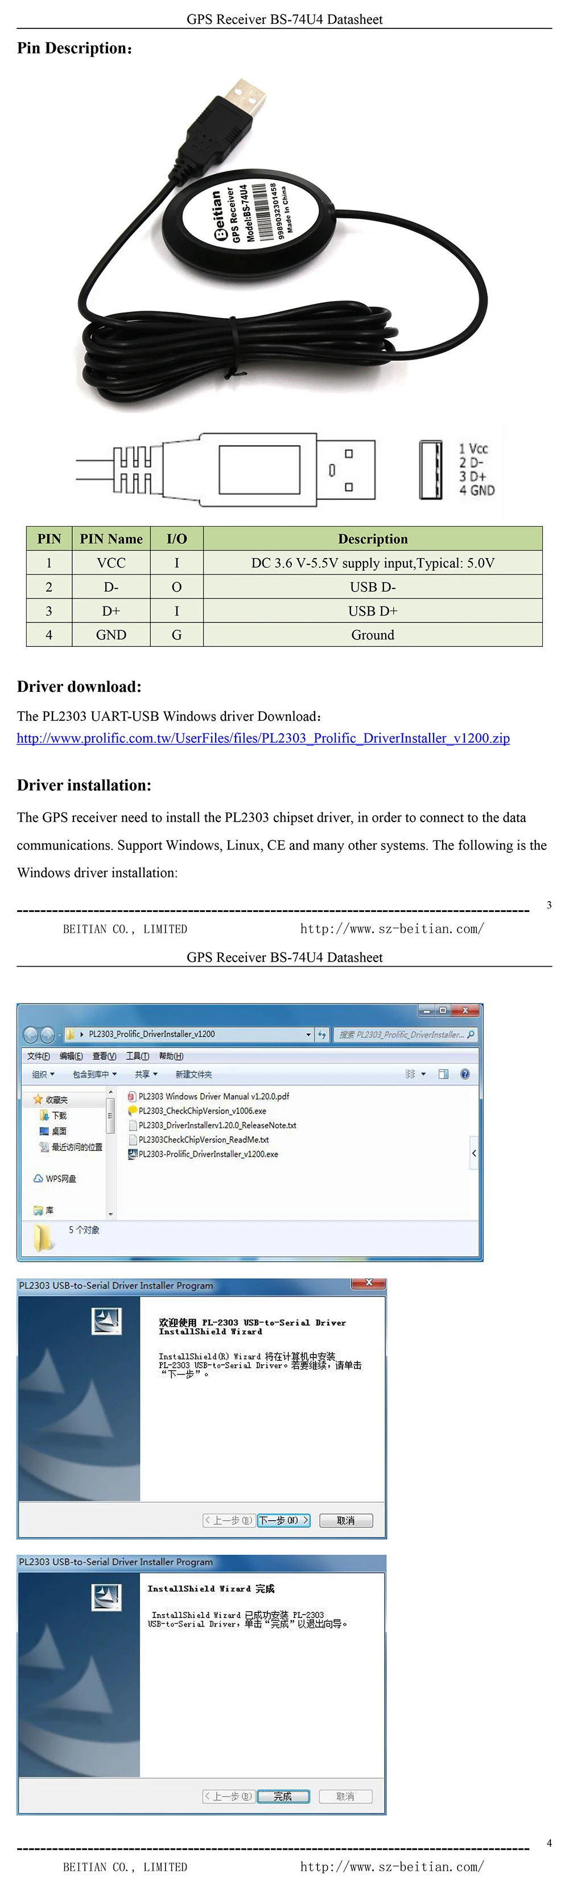Expand the 共享 toolbar dropdown
Screen dimensions: 569x1878
146,1075
